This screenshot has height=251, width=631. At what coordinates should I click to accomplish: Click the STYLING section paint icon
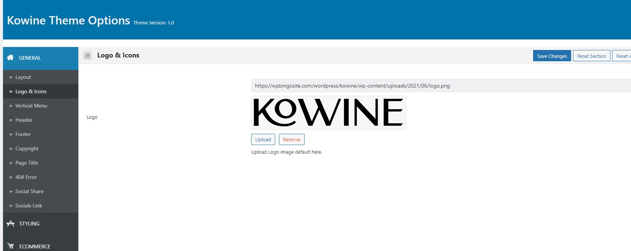click(11, 223)
